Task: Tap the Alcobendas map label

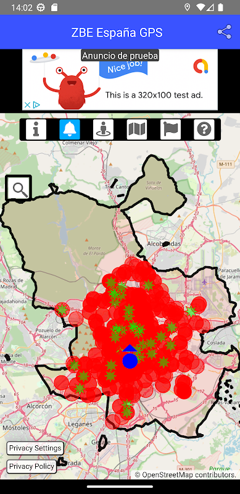Action: click(x=163, y=244)
